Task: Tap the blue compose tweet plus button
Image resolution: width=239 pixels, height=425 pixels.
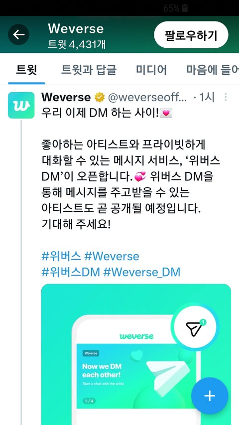Action: 210,396
